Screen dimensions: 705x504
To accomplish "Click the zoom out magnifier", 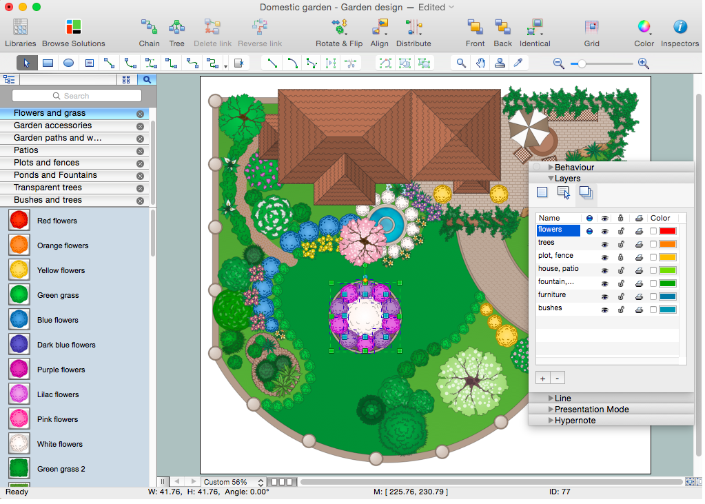I will coord(558,63).
